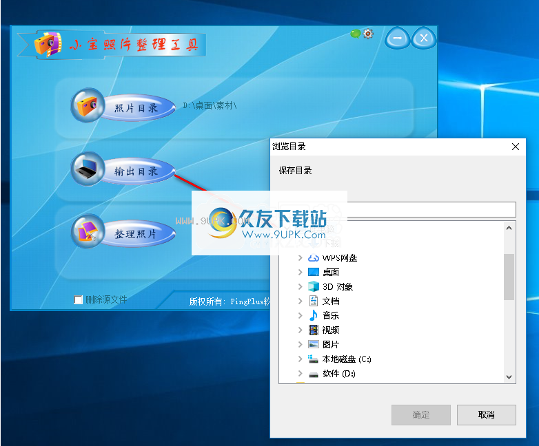Select the 视频 folder label

pos(331,330)
